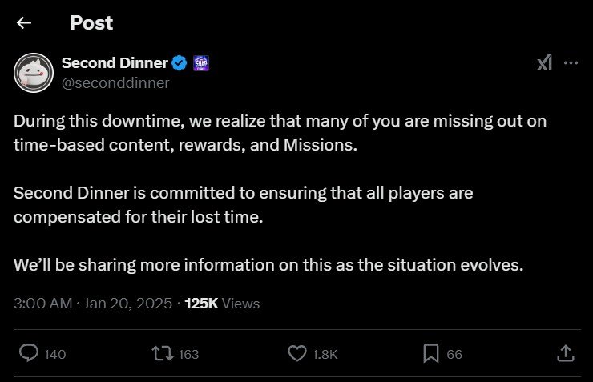
Task: Like the post with heart icon
Action: [x=297, y=353]
